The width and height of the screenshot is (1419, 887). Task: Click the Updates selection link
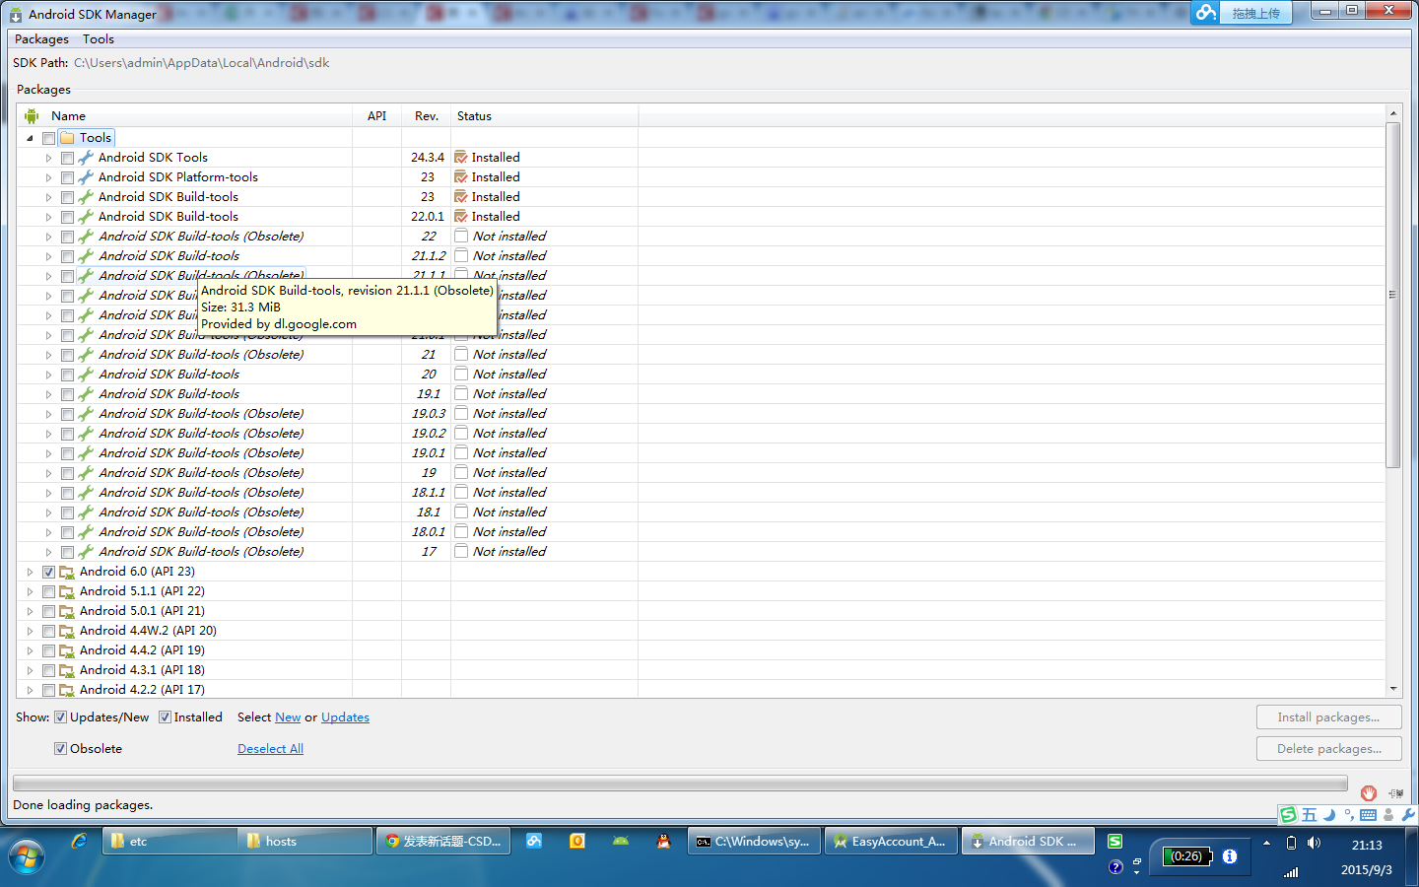[345, 717]
